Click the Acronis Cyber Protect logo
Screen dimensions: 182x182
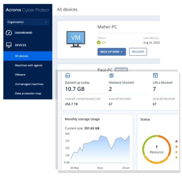pos(27,10)
